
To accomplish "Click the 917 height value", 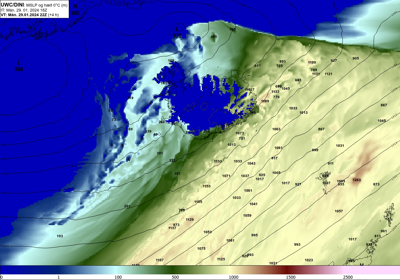I will [274, 158].
